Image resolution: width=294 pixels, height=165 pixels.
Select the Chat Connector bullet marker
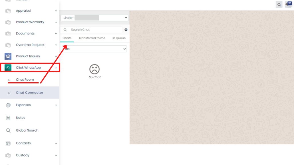coord(9,93)
